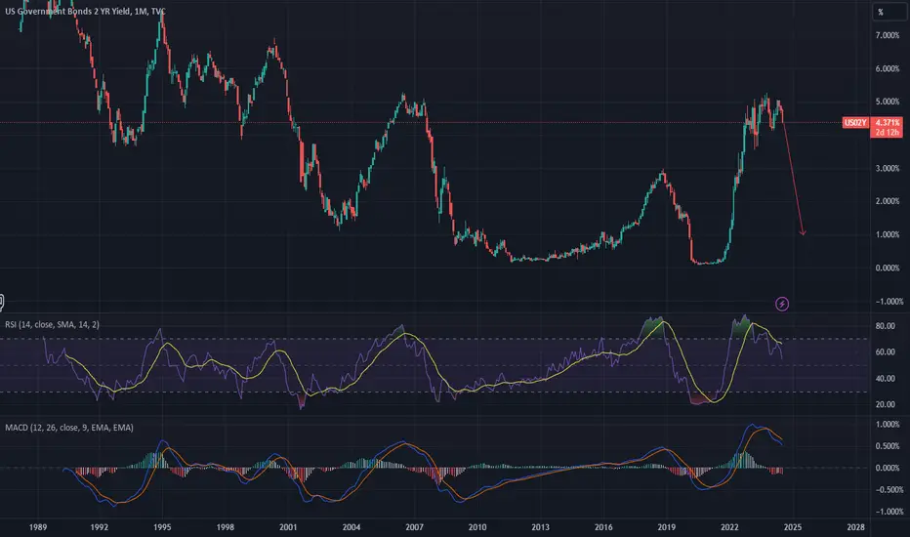Click the US02Y symbol price tag
This screenshot has width=910, height=537.
(855, 122)
